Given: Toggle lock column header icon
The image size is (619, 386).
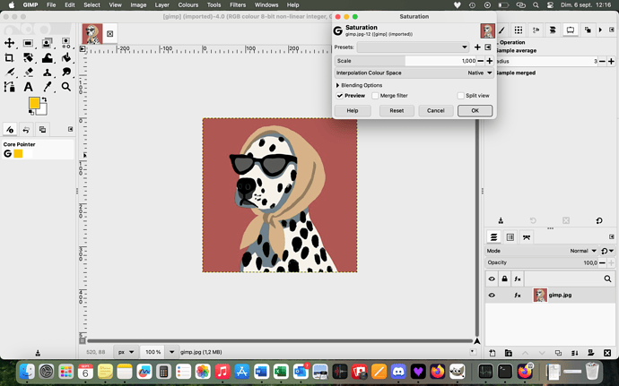Looking at the screenshot, I should tap(504, 279).
